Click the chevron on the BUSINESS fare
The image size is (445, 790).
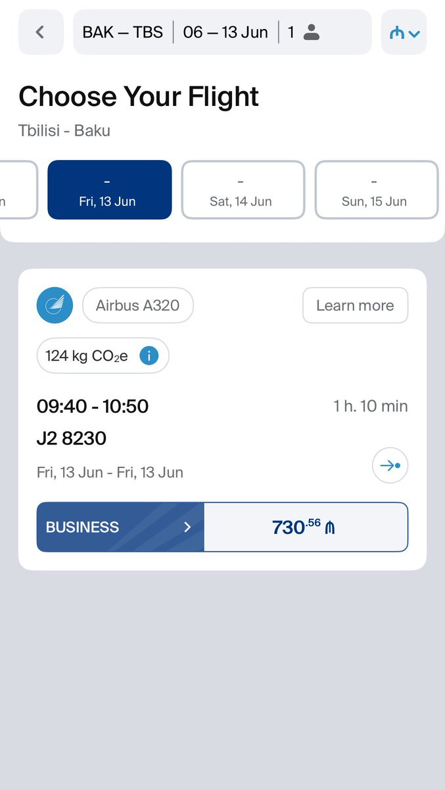coord(187,527)
